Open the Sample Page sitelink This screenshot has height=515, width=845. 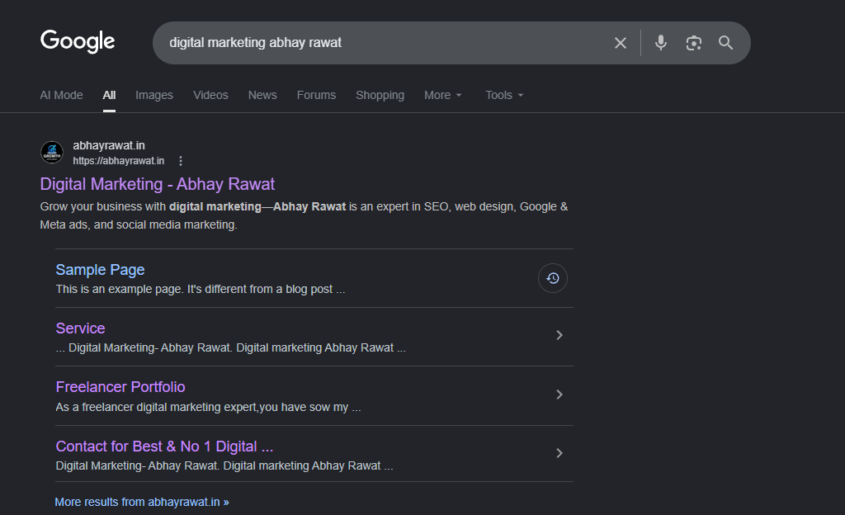pos(100,270)
